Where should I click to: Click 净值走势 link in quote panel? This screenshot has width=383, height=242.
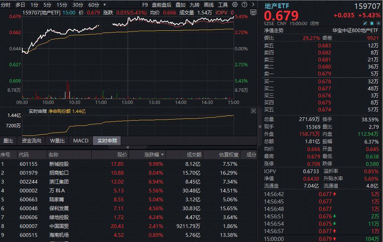273,30
